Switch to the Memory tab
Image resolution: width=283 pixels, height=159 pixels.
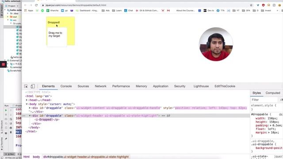141,86
